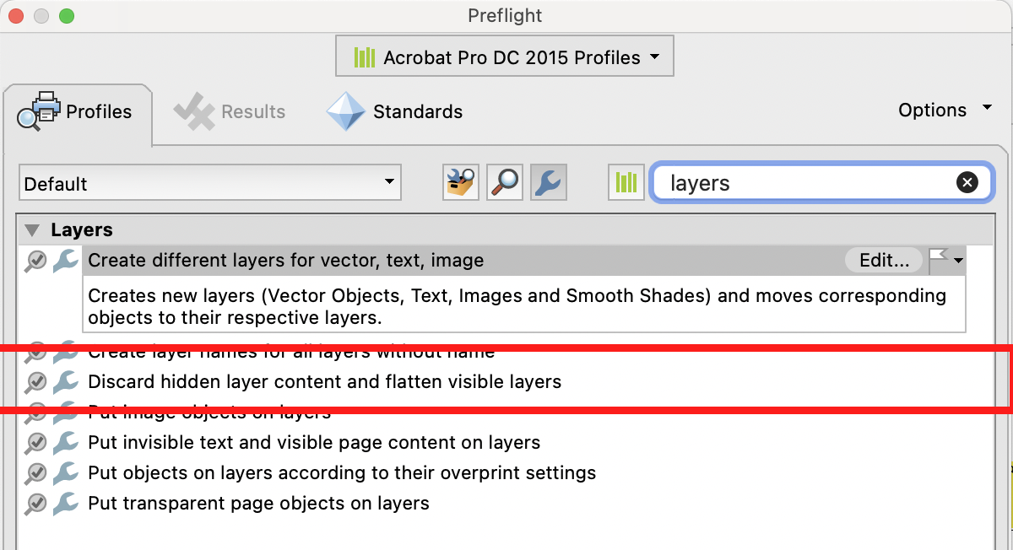Click the Preflight window title

pos(505,15)
